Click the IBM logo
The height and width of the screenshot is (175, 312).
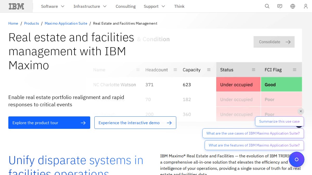[16, 6]
